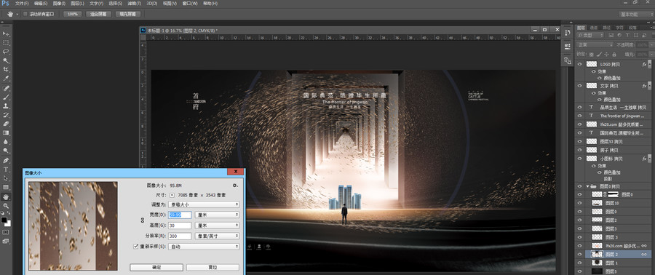
Task: Hide the 文字 拷贝 layer
Action: tap(579, 86)
